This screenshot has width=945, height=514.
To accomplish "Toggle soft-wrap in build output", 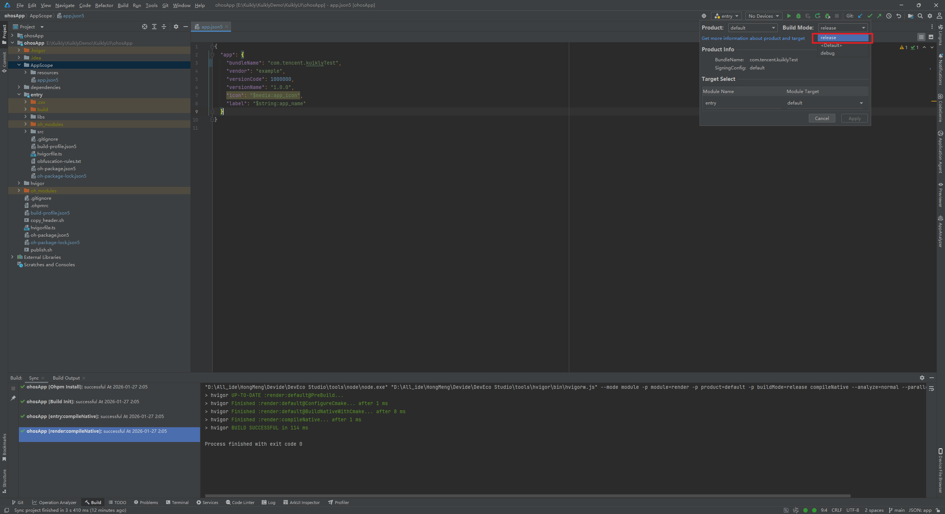I will [931, 388].
